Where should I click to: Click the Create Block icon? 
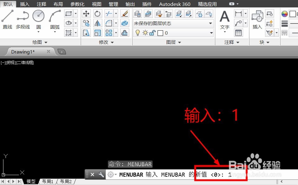pyautogui.click(x=269, y=14)
